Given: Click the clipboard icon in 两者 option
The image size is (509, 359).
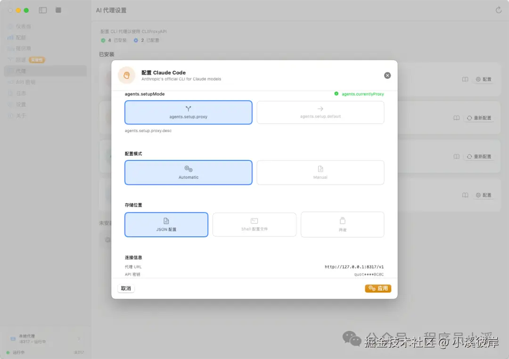Looking at the screenshot, I should coord(343,221).
